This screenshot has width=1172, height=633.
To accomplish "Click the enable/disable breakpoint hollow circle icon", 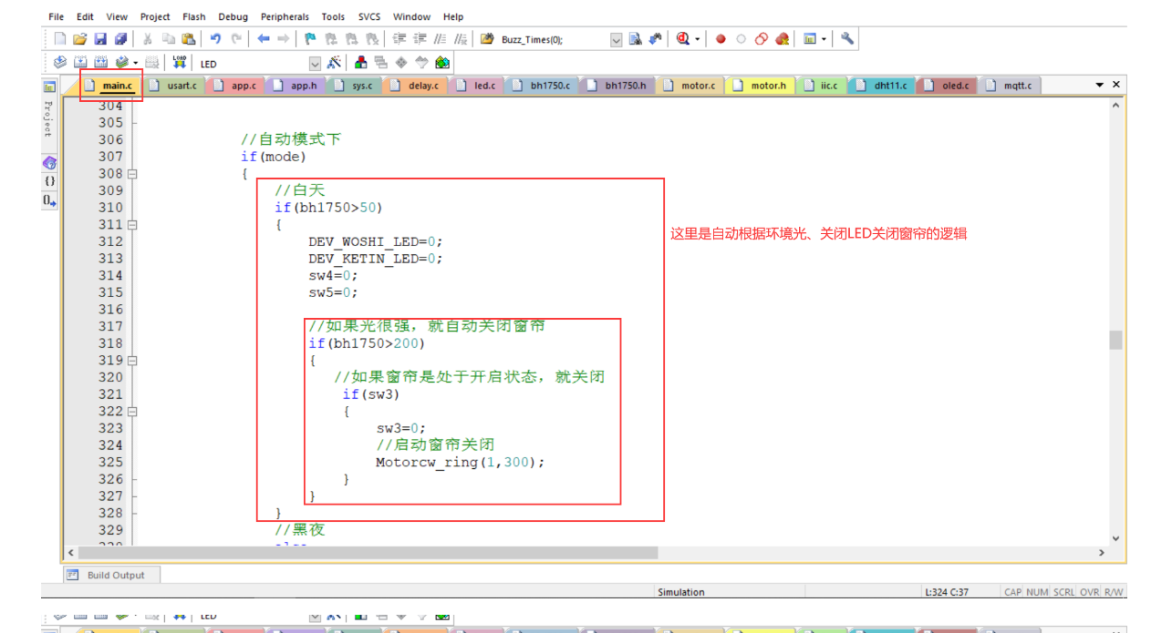I will 741,39.
